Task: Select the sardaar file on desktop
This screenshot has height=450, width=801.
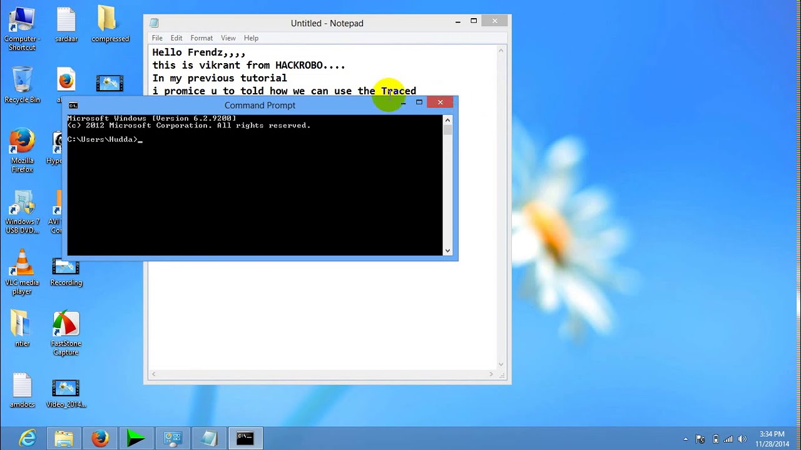Action: pyautogui.click(x=66, y=25)
